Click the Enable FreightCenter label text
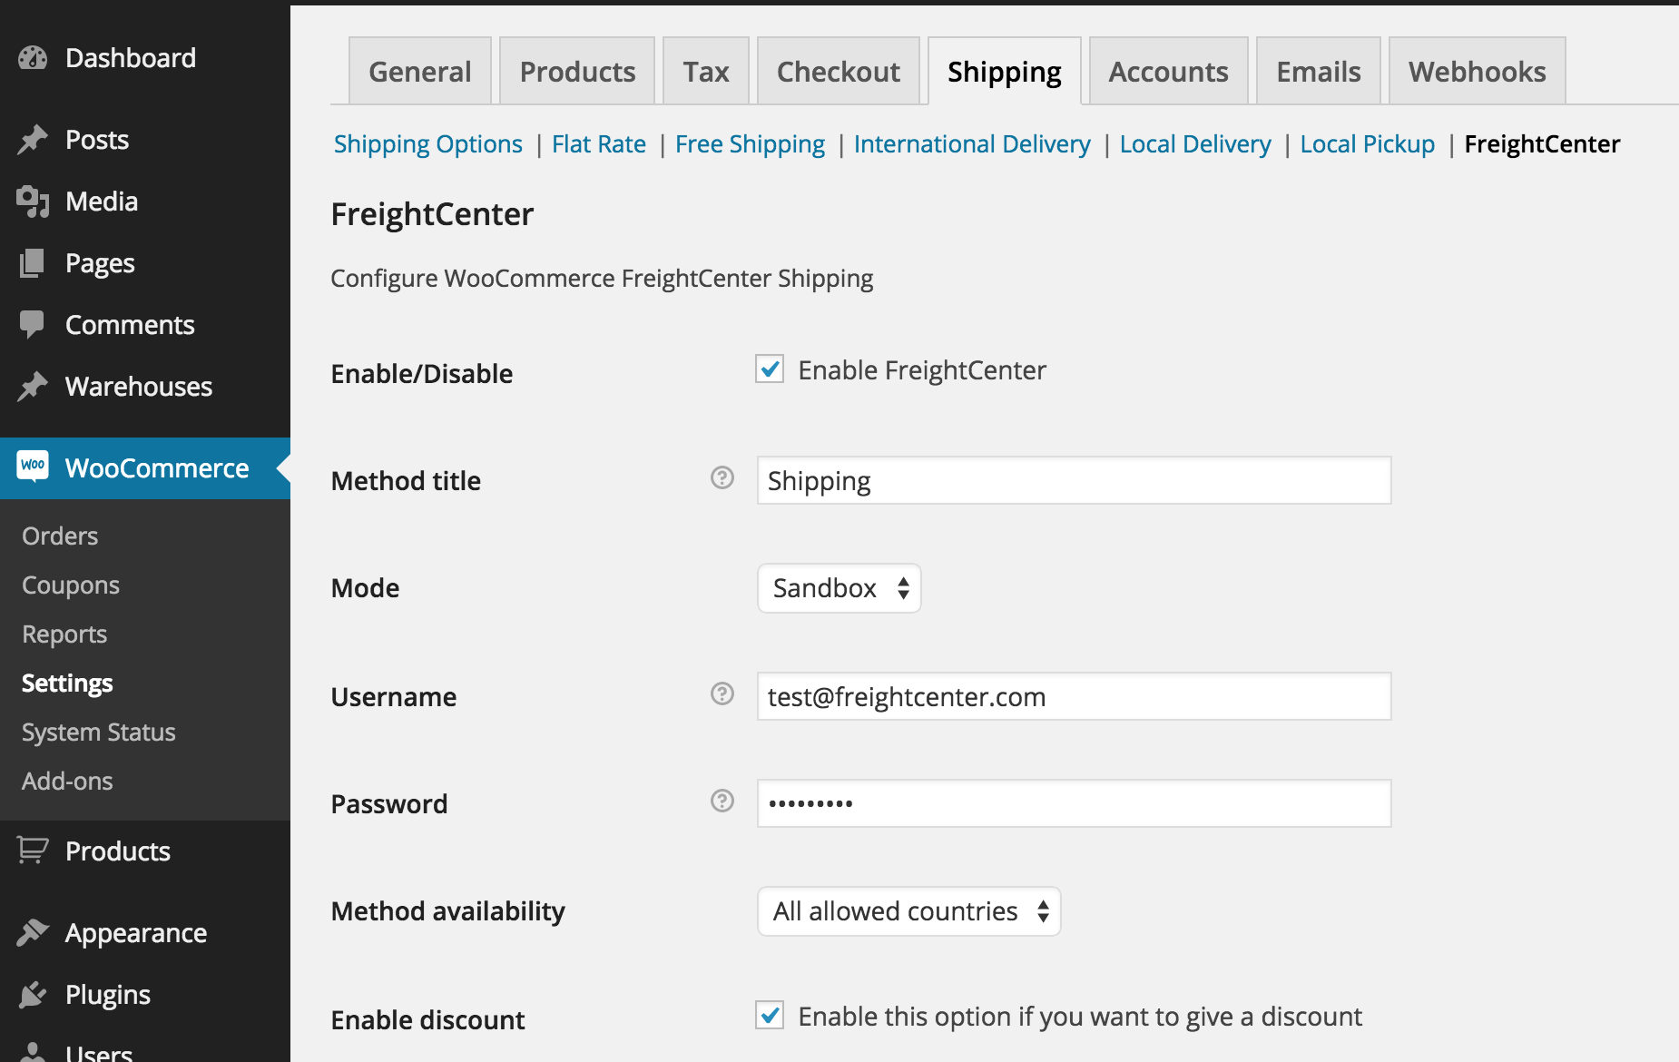The width and height of the screenshot is (1679, 1062). coord(922,370)
